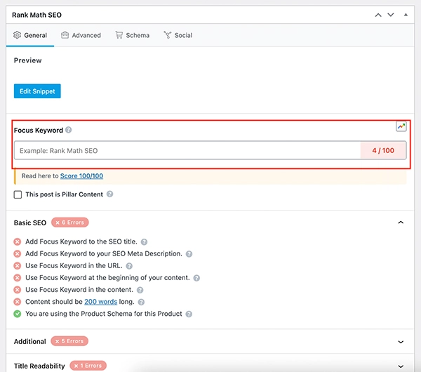Click help icon next to Focus Keyword label
421x372 pixels.
point(69,131)
